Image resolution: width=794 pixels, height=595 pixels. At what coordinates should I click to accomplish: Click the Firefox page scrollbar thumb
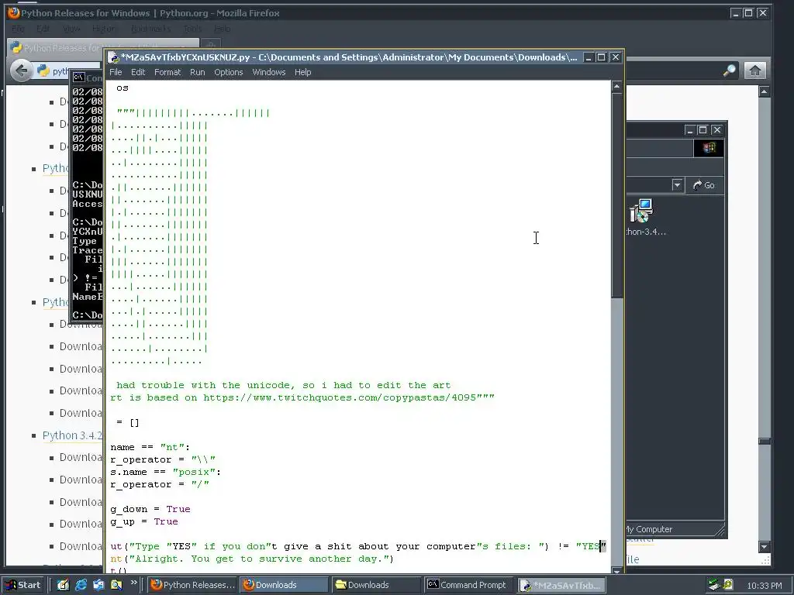click(x=764, y=441)
